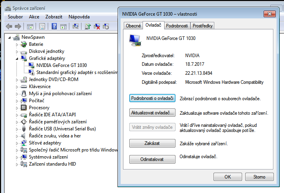Click the Diskové jednotky drive icon
This screenshot has width=284, height=193.
(x=24, y=52)
